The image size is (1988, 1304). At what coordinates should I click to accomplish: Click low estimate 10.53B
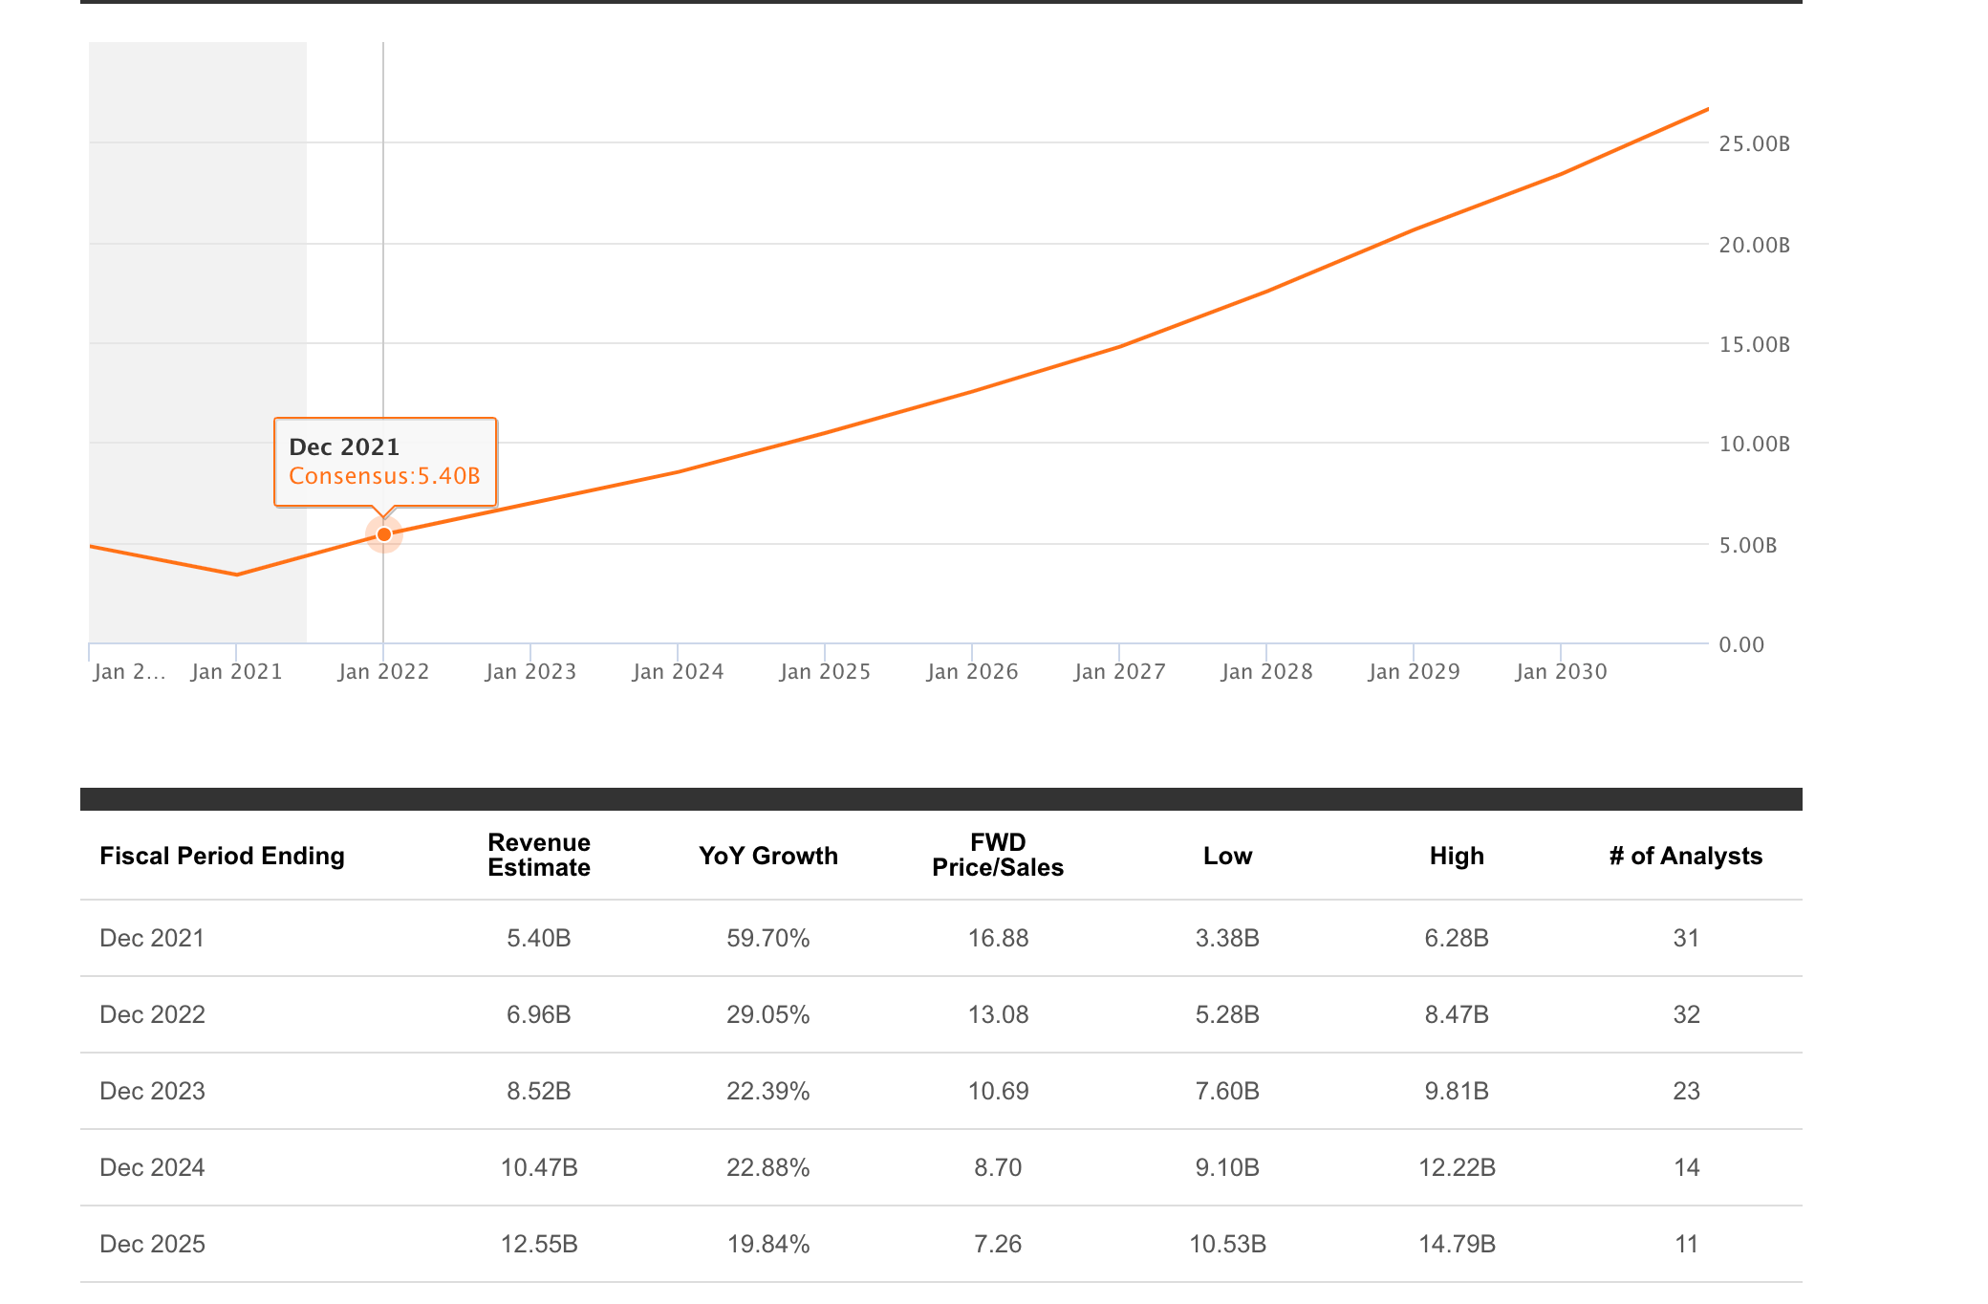click(1227, 1244)
